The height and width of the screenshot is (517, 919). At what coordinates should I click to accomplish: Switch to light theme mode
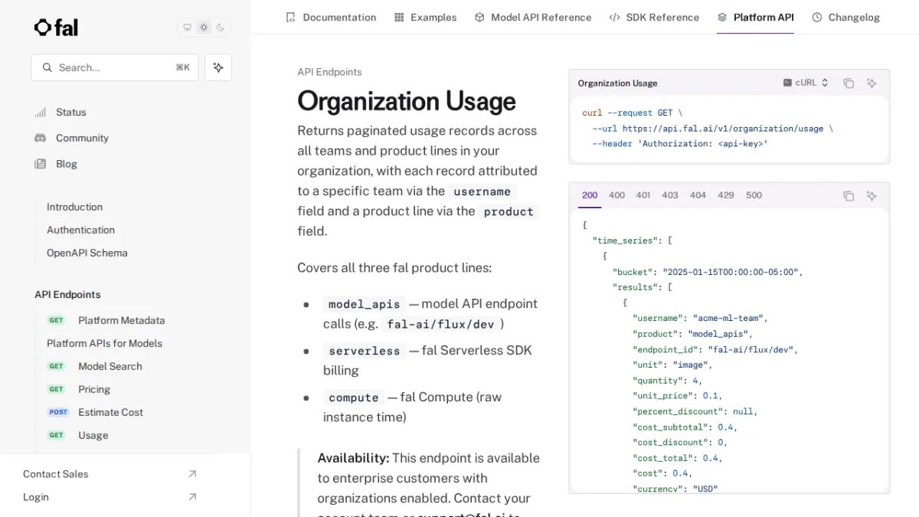(204, 28)
